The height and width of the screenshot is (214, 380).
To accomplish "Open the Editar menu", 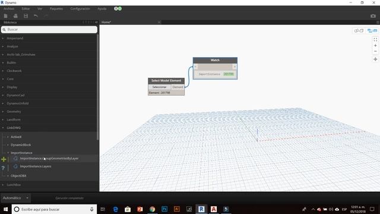I will coord(26,8).
